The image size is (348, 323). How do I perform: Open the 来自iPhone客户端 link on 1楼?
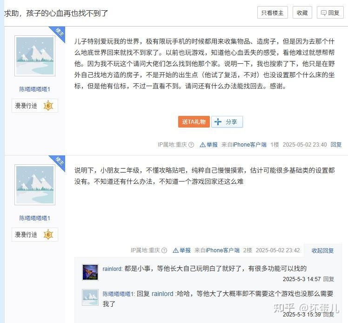[244, 145]
